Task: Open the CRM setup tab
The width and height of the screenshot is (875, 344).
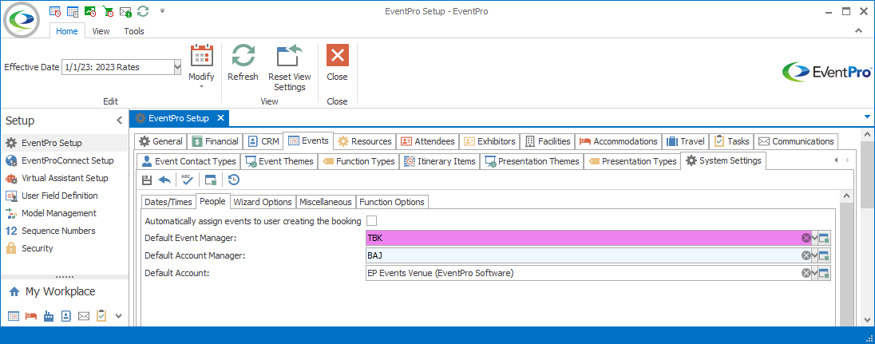Action: click(x=263, y=141)
